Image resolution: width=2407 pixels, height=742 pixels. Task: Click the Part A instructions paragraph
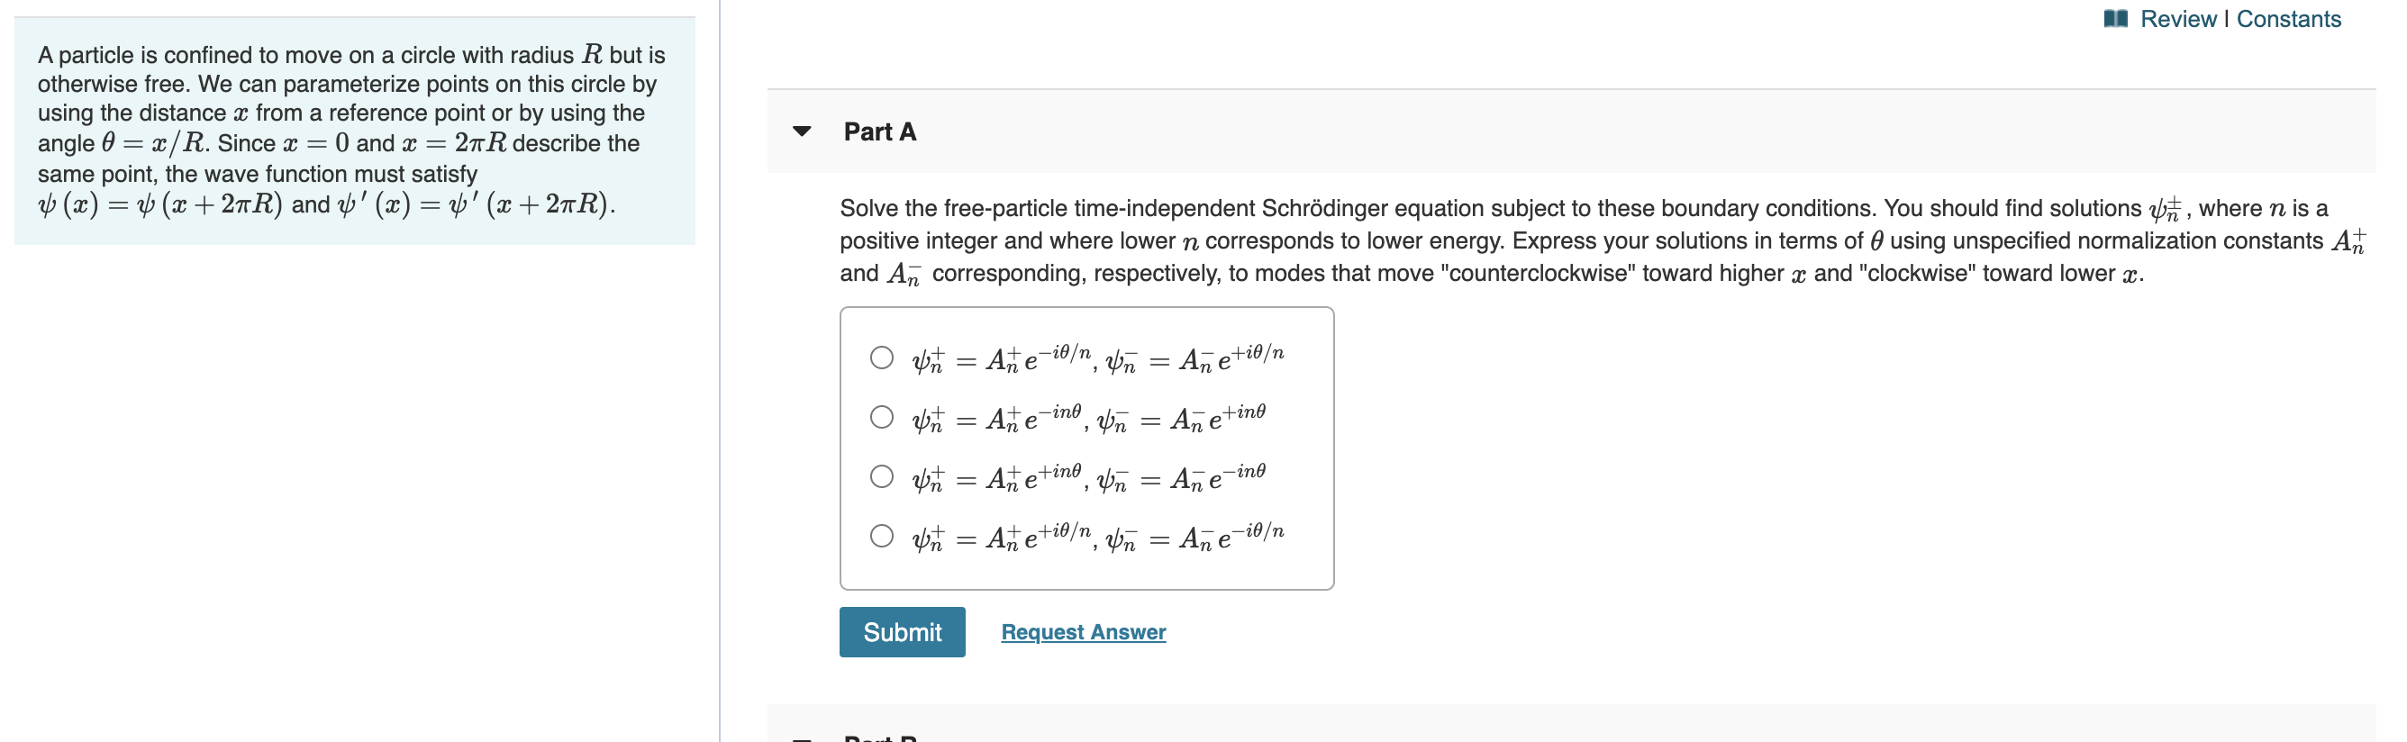1588,240
